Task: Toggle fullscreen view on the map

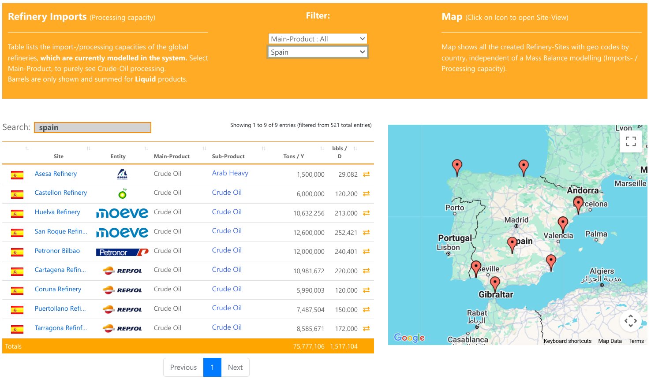Action: pos(631,141)
